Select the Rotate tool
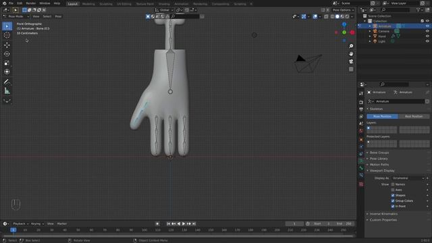Viewport: 432px width, 243px height. pyautogui.click(x=7, y=54)
